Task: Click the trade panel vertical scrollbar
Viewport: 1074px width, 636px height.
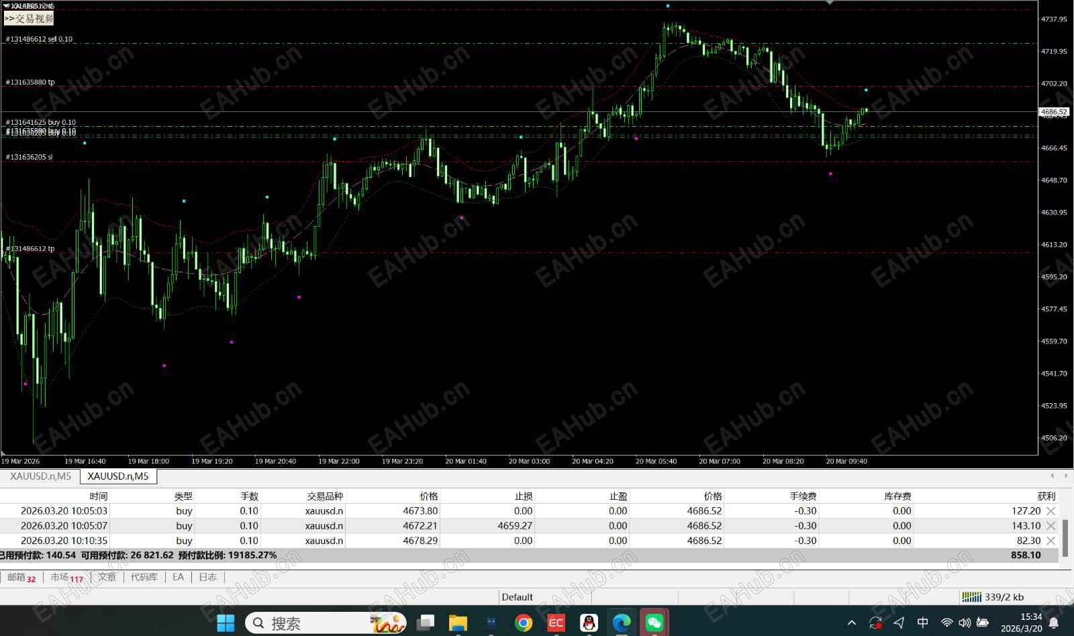Action: (x=1065, y=537)
